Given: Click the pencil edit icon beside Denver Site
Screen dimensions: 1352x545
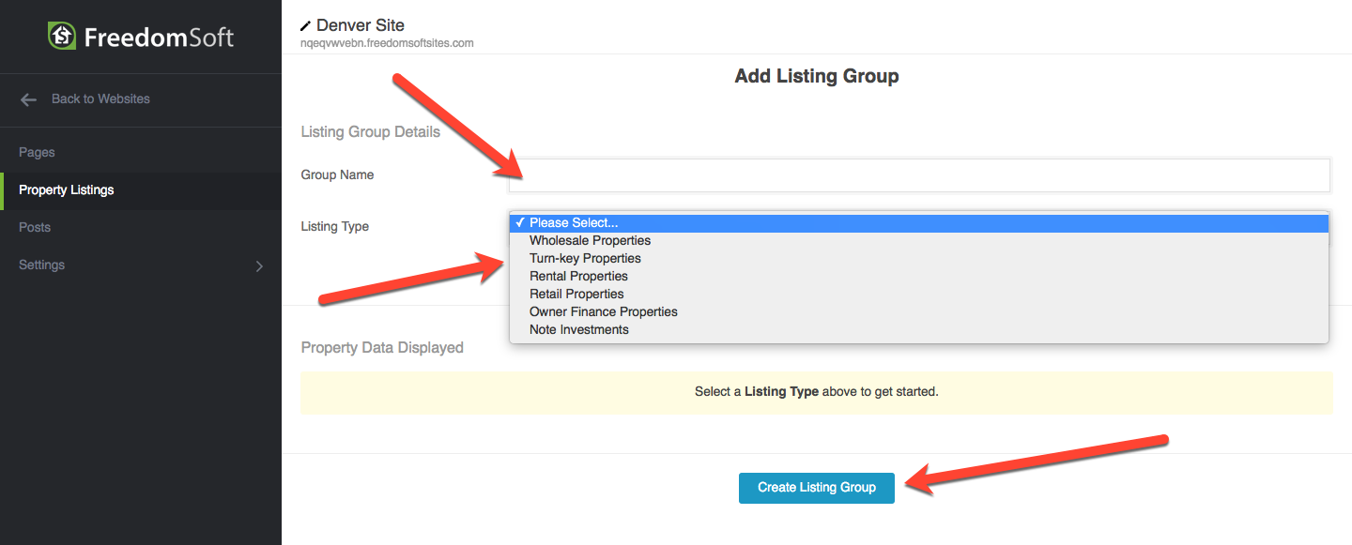Looking at the screenshot, I should click(x=305, y=26).
